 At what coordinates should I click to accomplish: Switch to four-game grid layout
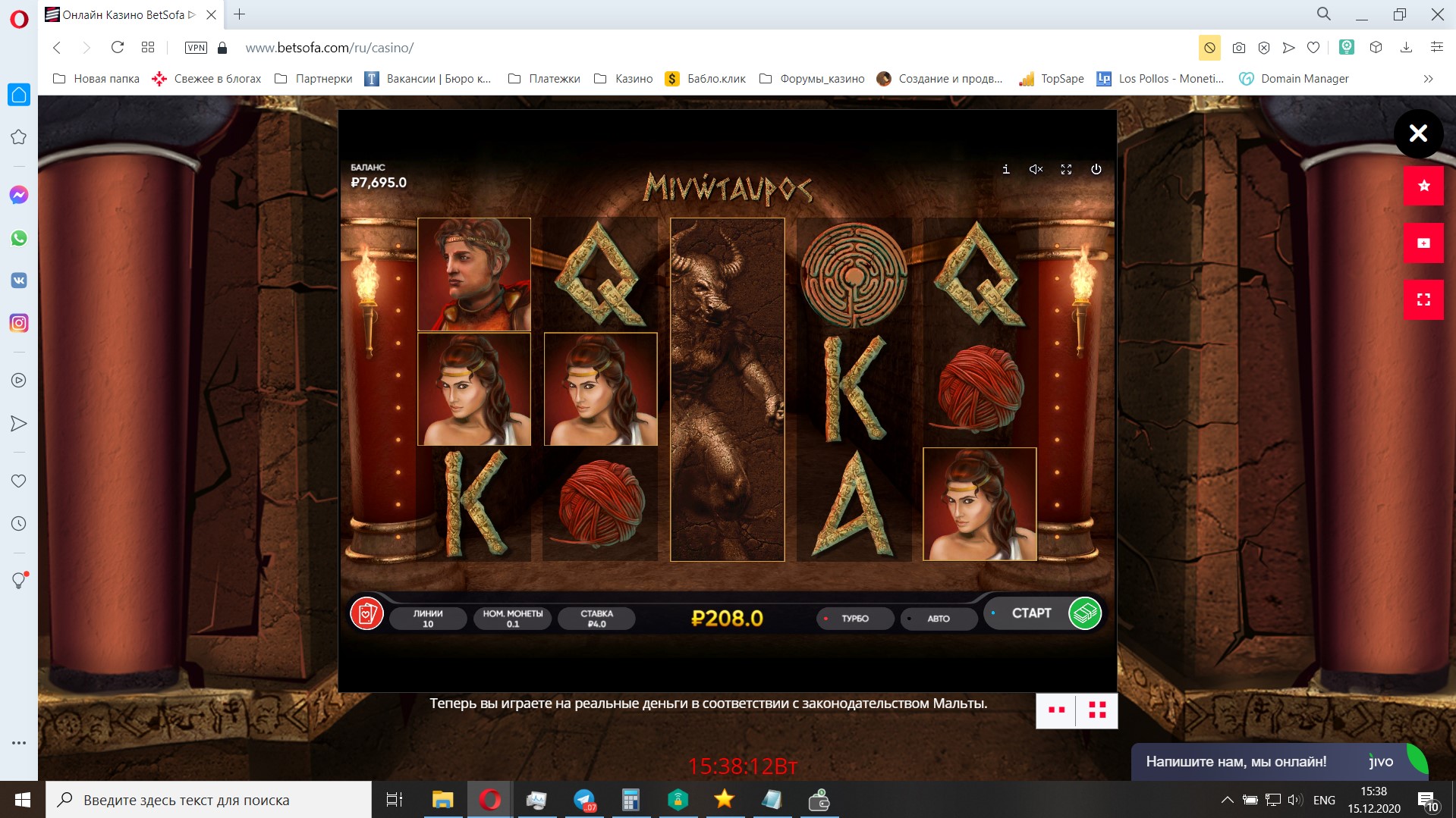(1097, 710)
